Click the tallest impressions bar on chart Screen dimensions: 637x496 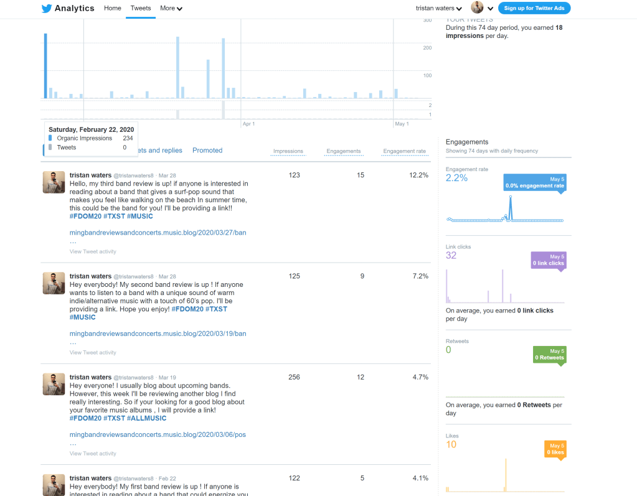click(45, 65)
